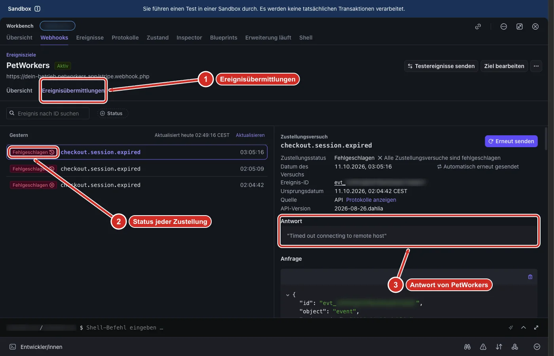The width and height of the screenshot is (554, 356).
Task: Open the Protokolle tab
Action: click(125, 38)
